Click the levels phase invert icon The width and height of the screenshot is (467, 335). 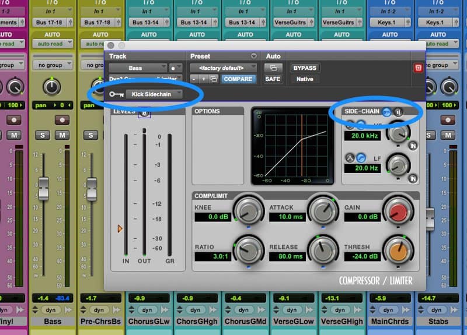(144, 112)
